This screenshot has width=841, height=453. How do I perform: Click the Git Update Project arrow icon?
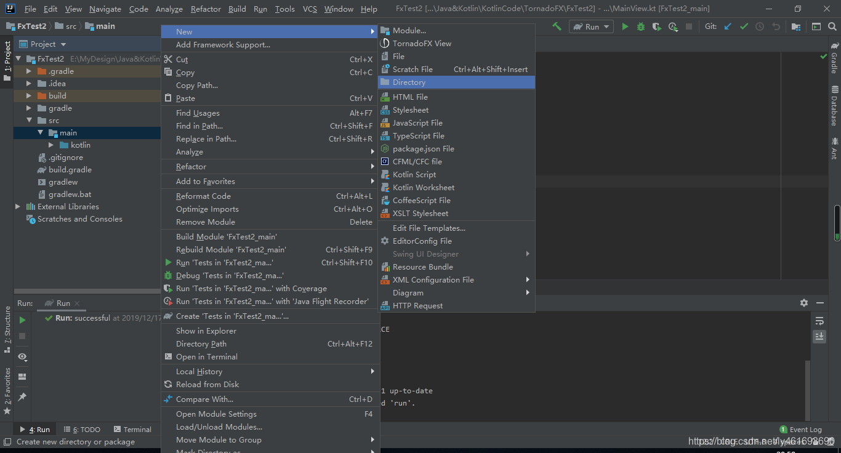tap(728, 26)
